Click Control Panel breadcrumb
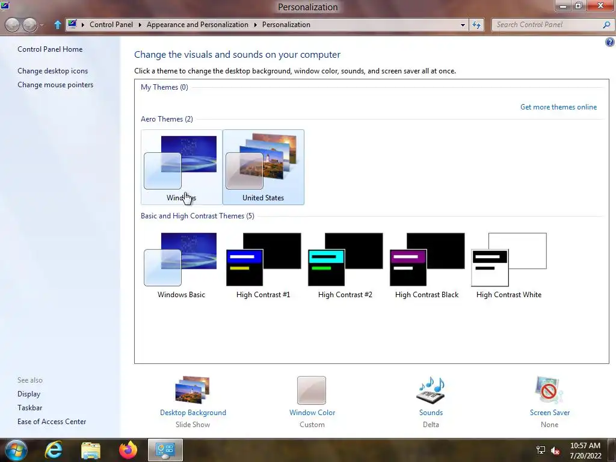 [111, 24]
